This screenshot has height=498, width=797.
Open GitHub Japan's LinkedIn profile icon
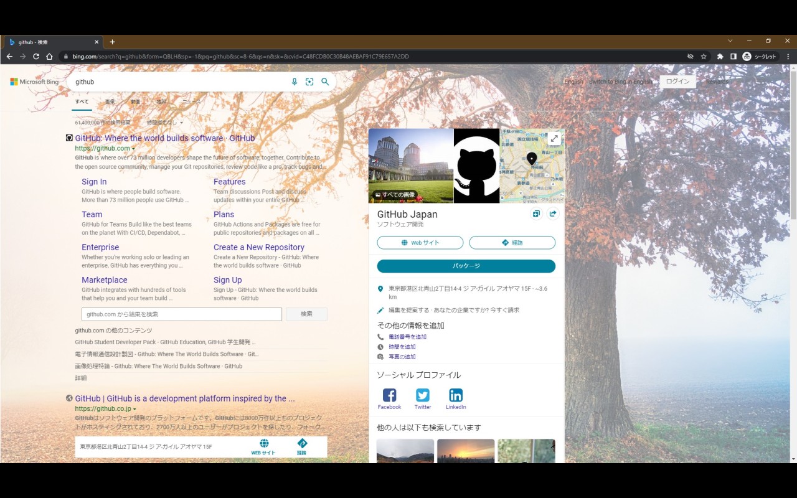point(455,394)
